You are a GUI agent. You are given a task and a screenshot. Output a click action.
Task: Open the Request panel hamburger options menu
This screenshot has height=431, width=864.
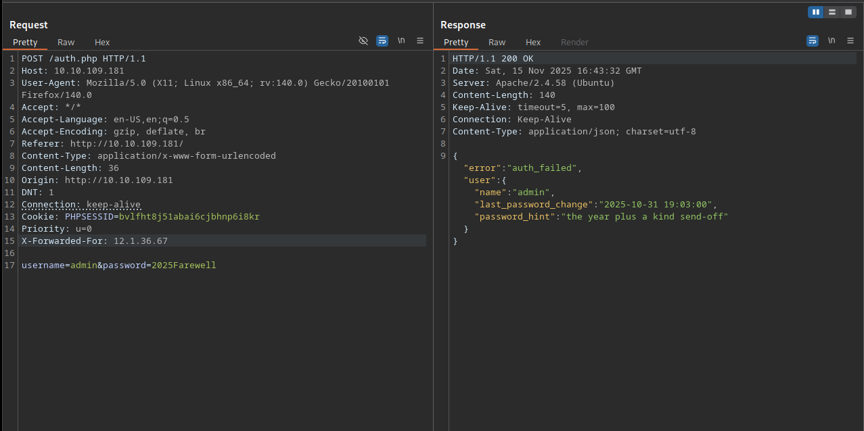420,41
